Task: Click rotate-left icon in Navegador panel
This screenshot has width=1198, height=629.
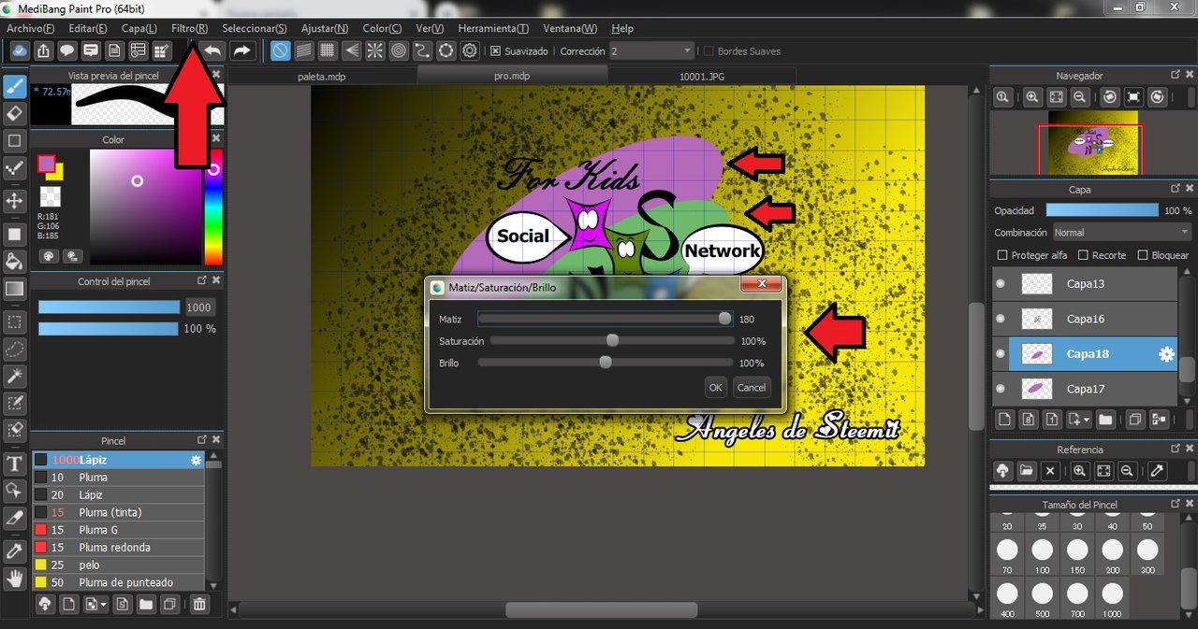Action: pos(1109,96)
